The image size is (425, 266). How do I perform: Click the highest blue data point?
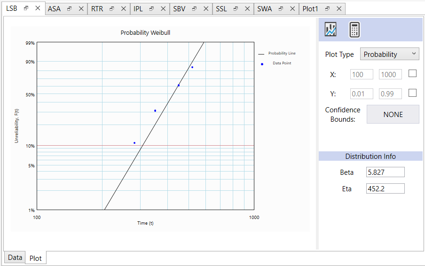click(x=192, y=67)
